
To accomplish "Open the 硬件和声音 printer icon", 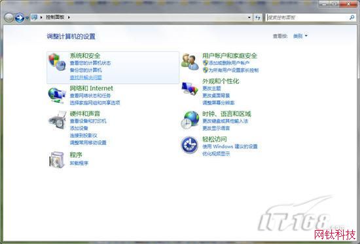I will pyautogui.click(x=58, y=120).
